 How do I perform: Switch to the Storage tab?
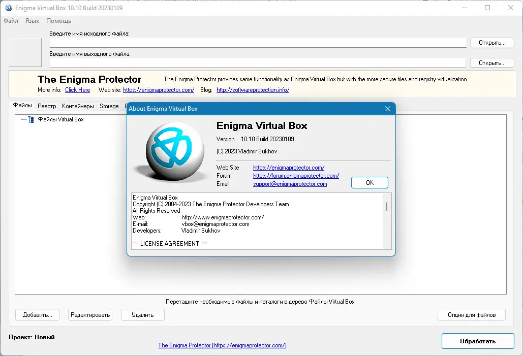pos(109,106)
